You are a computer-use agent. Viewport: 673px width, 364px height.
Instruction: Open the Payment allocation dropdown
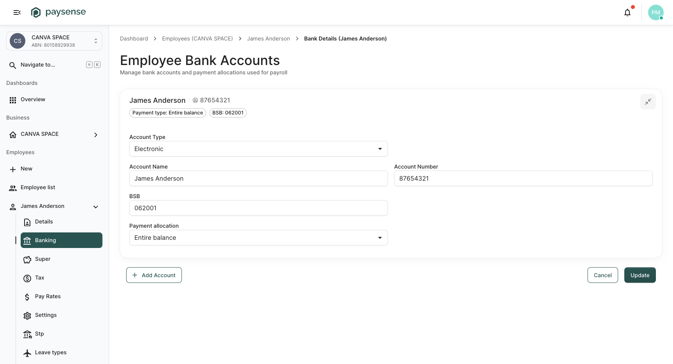(x=259, y=237)
